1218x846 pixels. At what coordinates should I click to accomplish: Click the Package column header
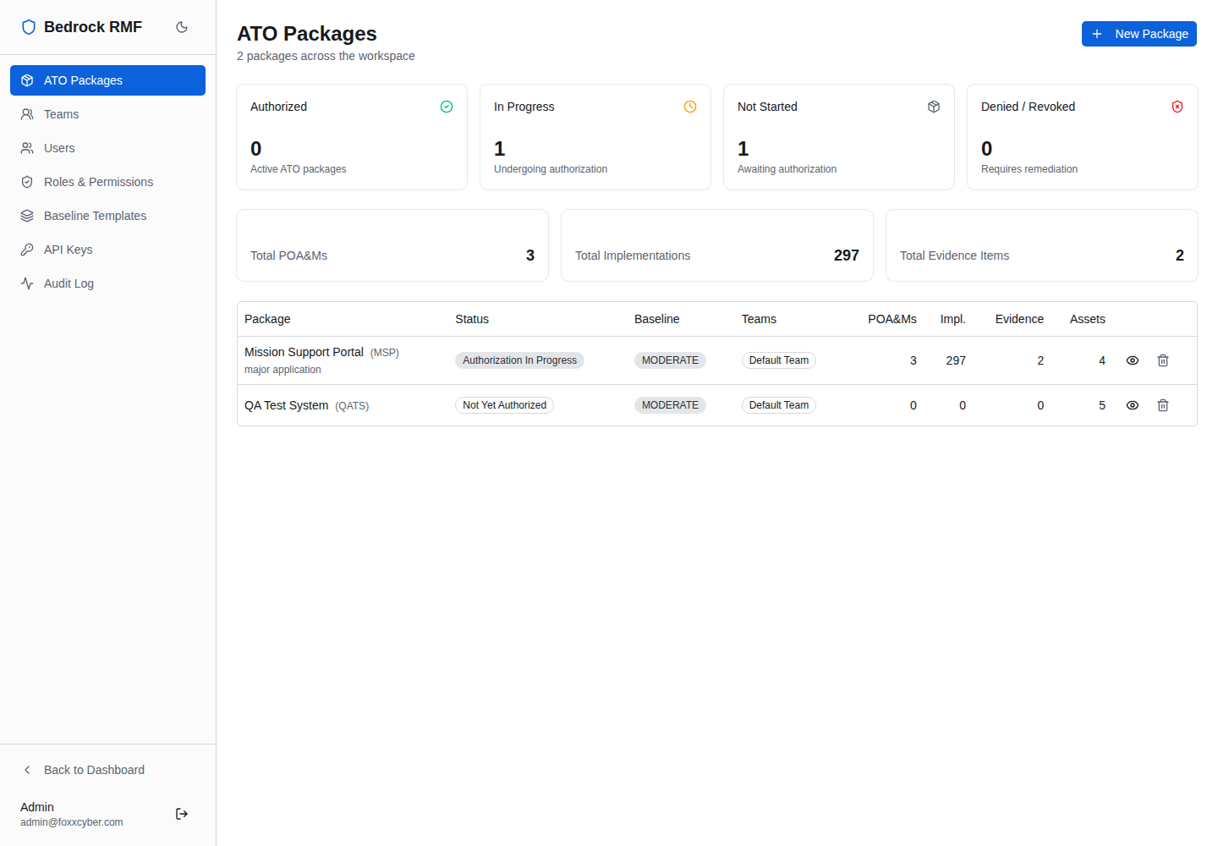267,319
